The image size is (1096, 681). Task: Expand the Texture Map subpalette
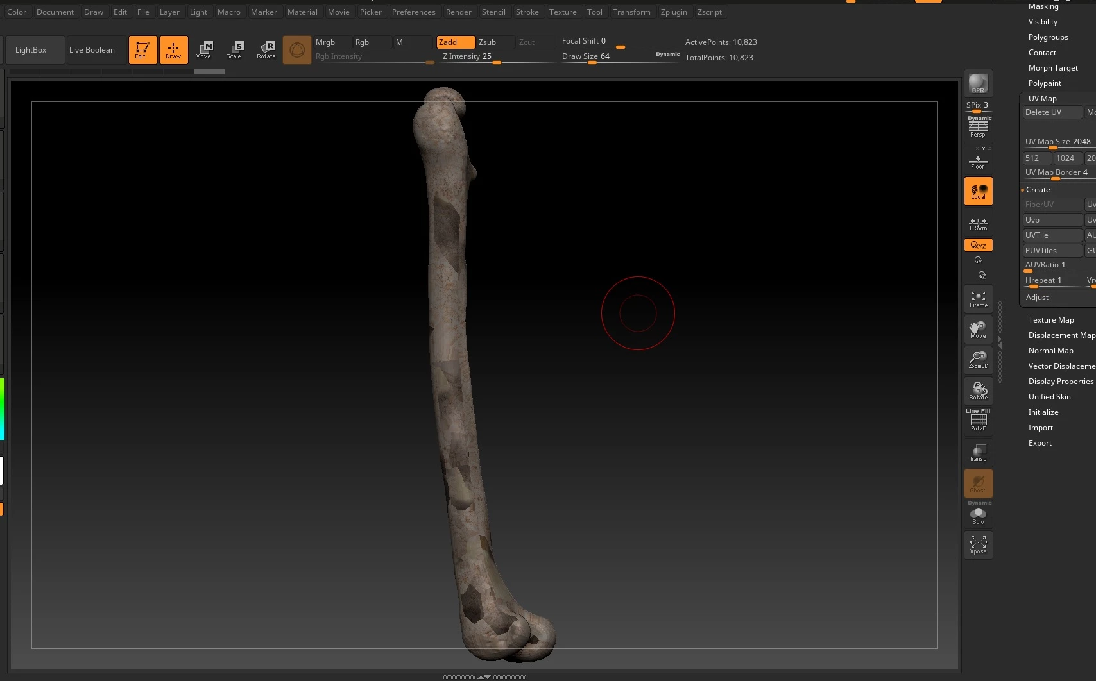(x=1051, y=320)
